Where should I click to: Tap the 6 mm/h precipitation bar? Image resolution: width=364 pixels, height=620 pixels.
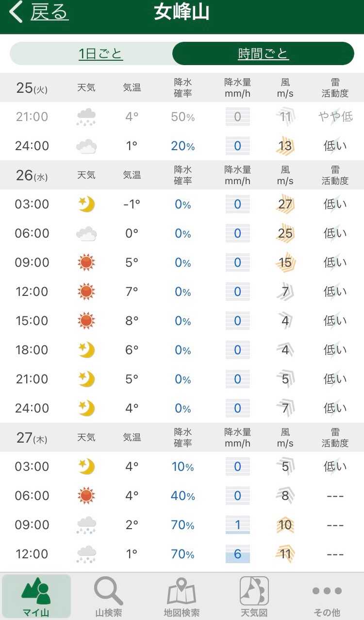click(x=238, y=554)
